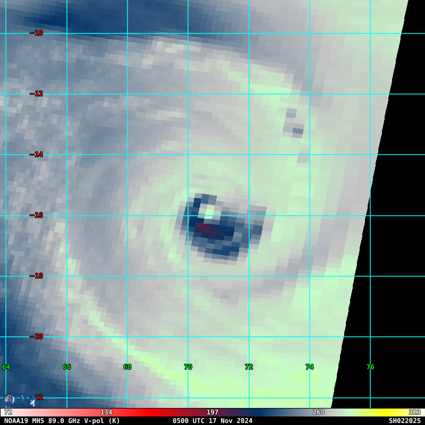Image resolution: width=425 pixels, height=425 pixels.
Task: Select the -10 latitude label
Action: (x=37, y=33)
